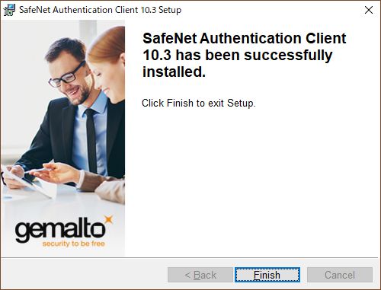Open the installer icon in the title bar

click(9, 10)
